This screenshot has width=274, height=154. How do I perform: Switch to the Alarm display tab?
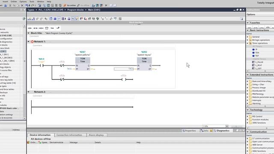(96, 135)
